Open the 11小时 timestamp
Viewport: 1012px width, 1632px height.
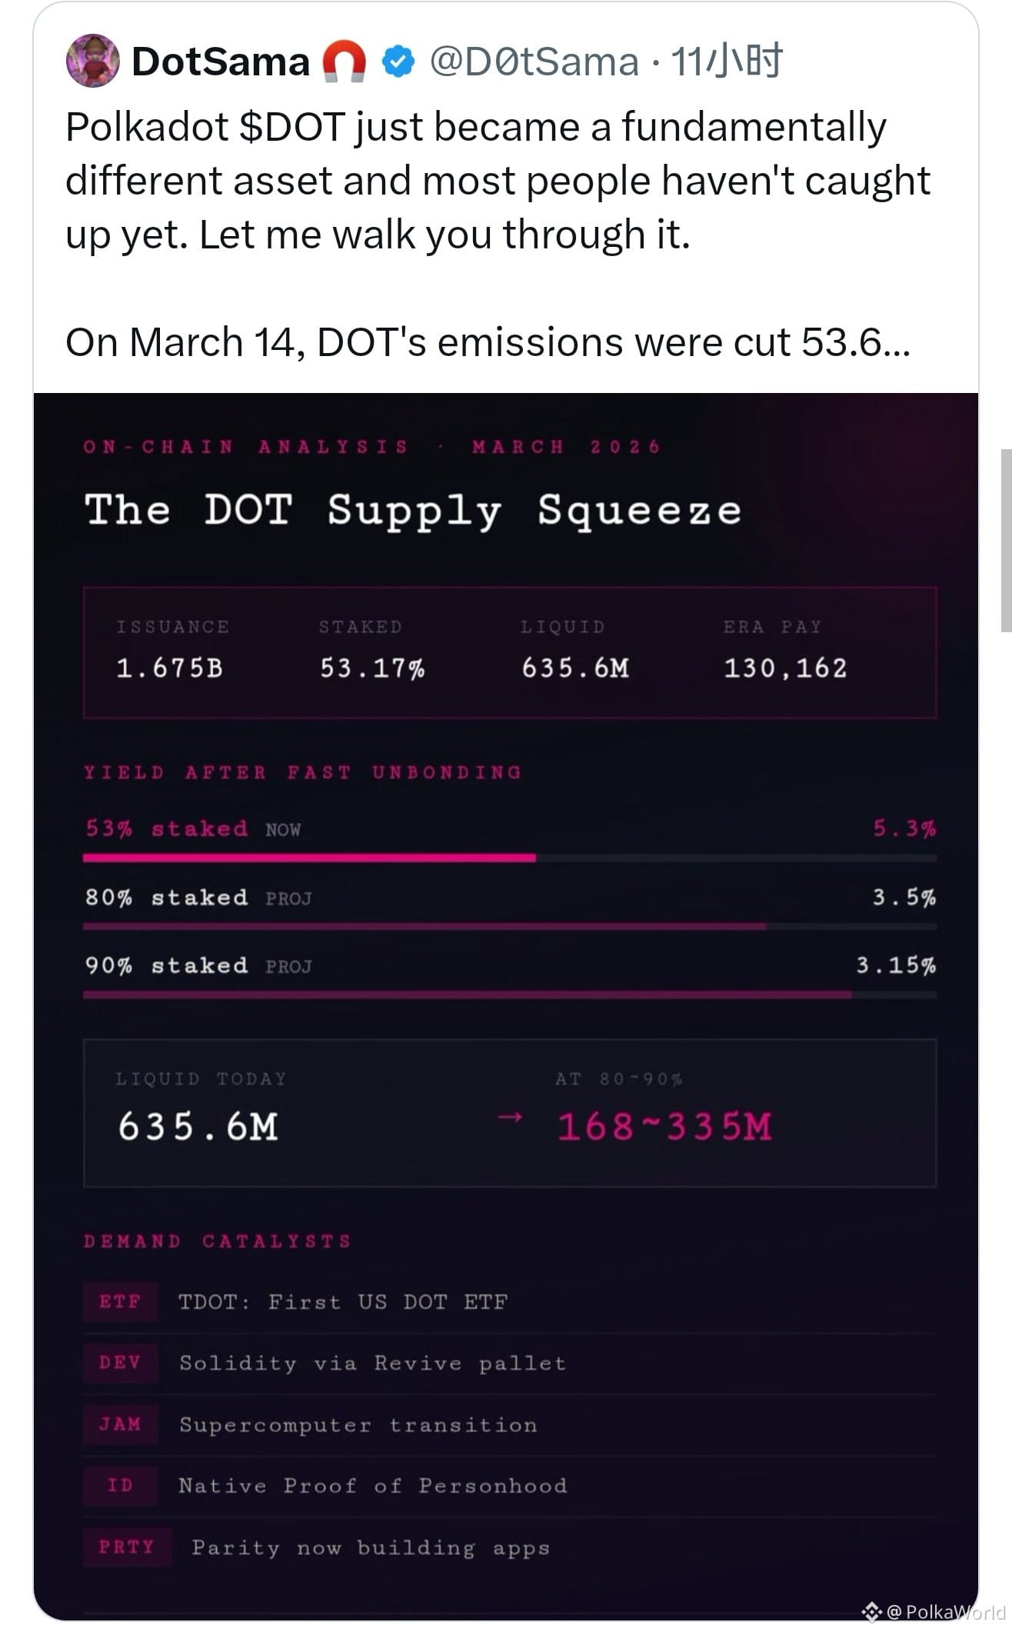727,62
